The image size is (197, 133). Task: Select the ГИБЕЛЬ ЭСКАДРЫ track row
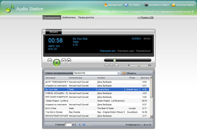coord(97,93)
